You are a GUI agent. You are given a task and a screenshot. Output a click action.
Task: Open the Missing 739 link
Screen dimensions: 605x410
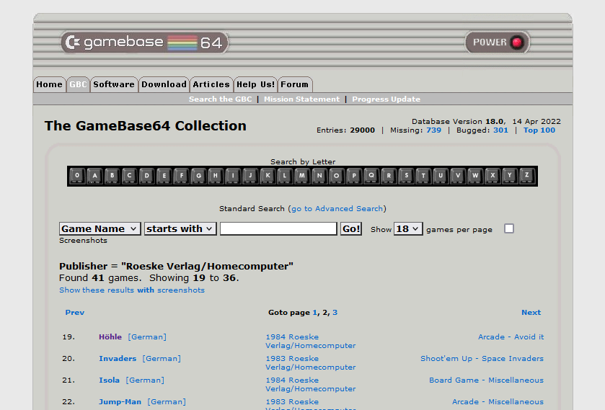click(x=433, y=130)
